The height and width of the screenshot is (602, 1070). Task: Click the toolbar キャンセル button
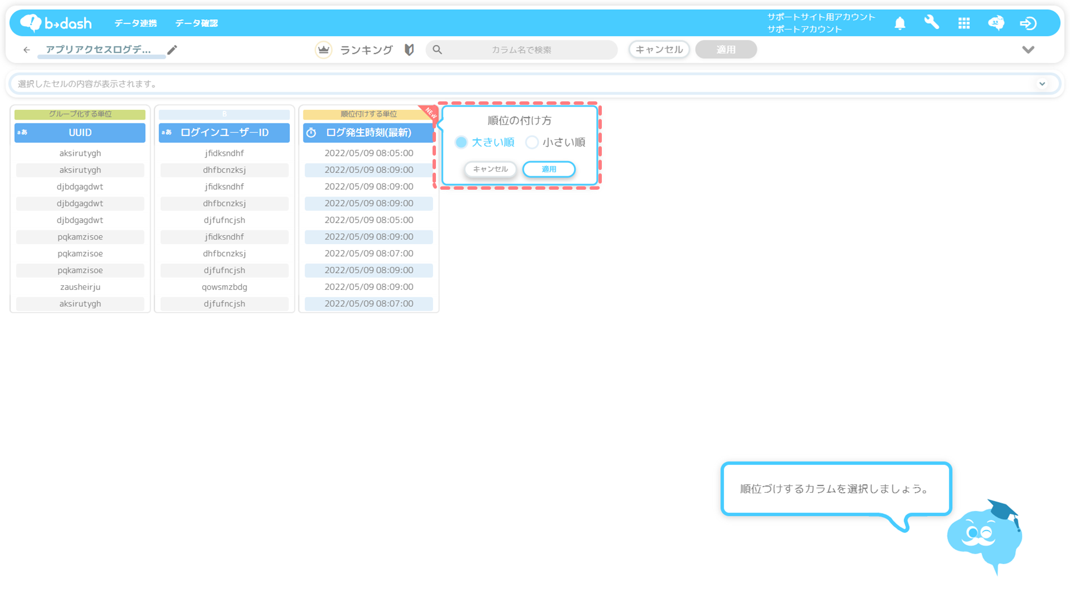click(x=659, y=50)
